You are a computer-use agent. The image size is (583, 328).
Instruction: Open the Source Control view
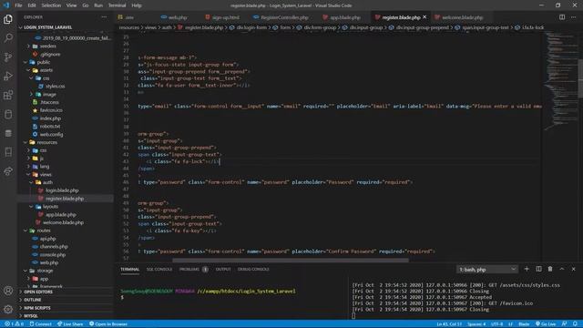point(8,56)
